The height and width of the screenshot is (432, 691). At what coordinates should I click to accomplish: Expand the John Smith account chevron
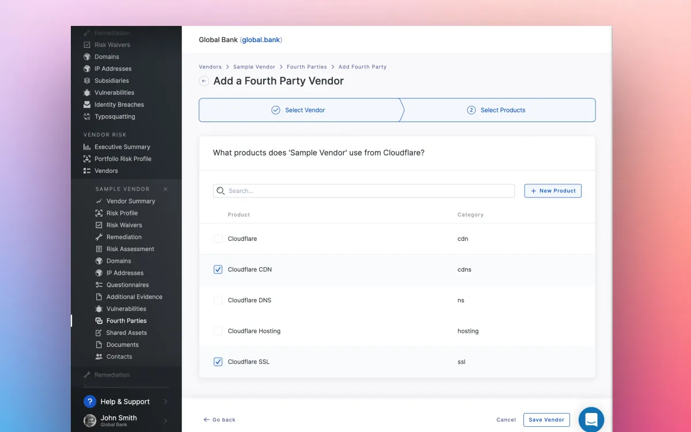[x=165, y=420]
